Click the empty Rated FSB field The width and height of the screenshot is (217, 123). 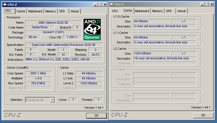(38, 88)
